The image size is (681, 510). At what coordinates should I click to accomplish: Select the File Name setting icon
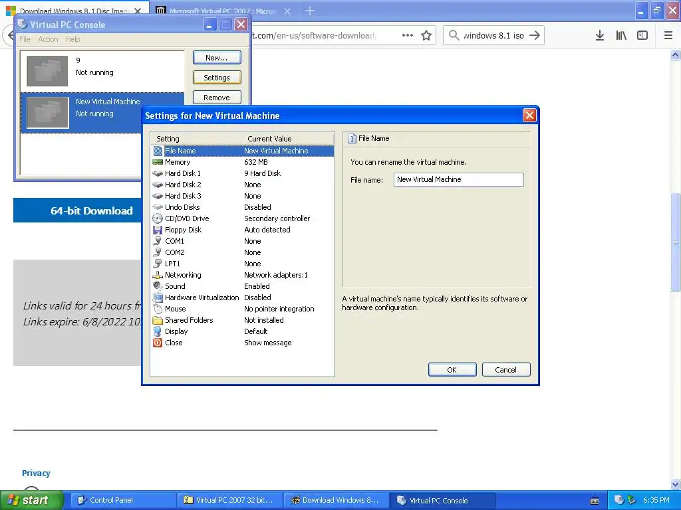tap(158, 151)
